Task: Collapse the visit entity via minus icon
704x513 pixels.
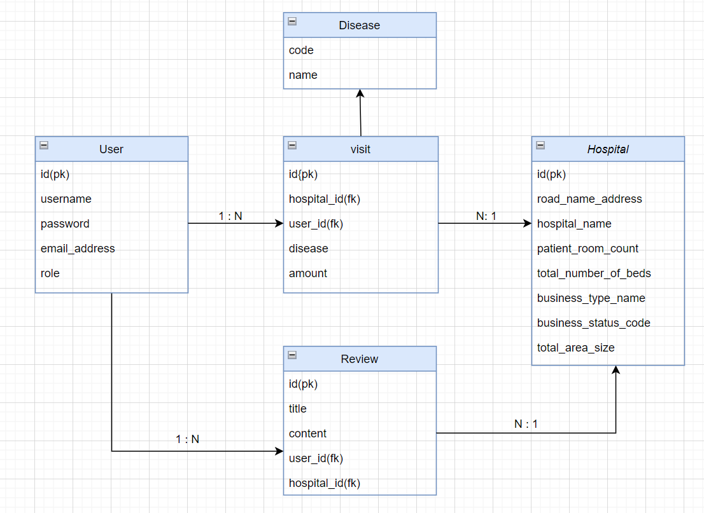Action: pos(292,145)
